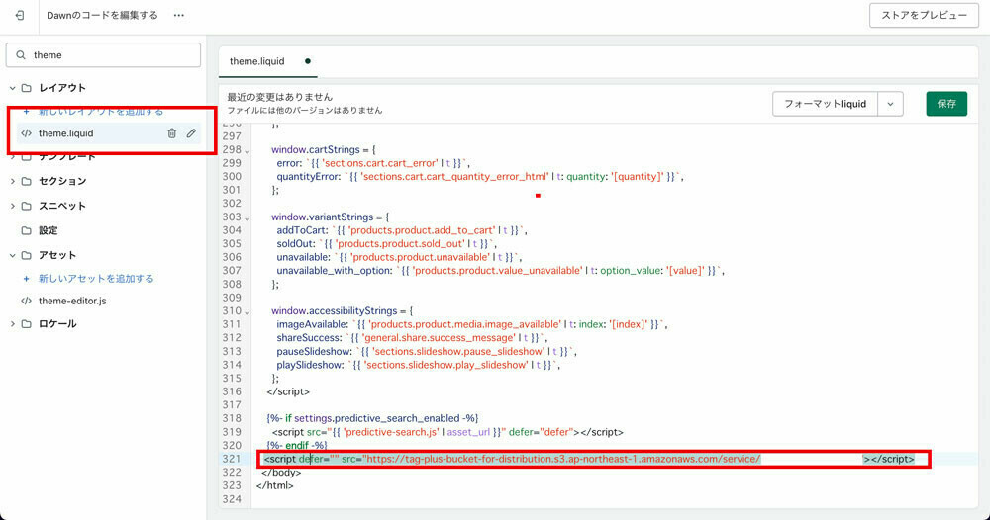Open theme-editor.js asset file

click(x=72, y=302)
